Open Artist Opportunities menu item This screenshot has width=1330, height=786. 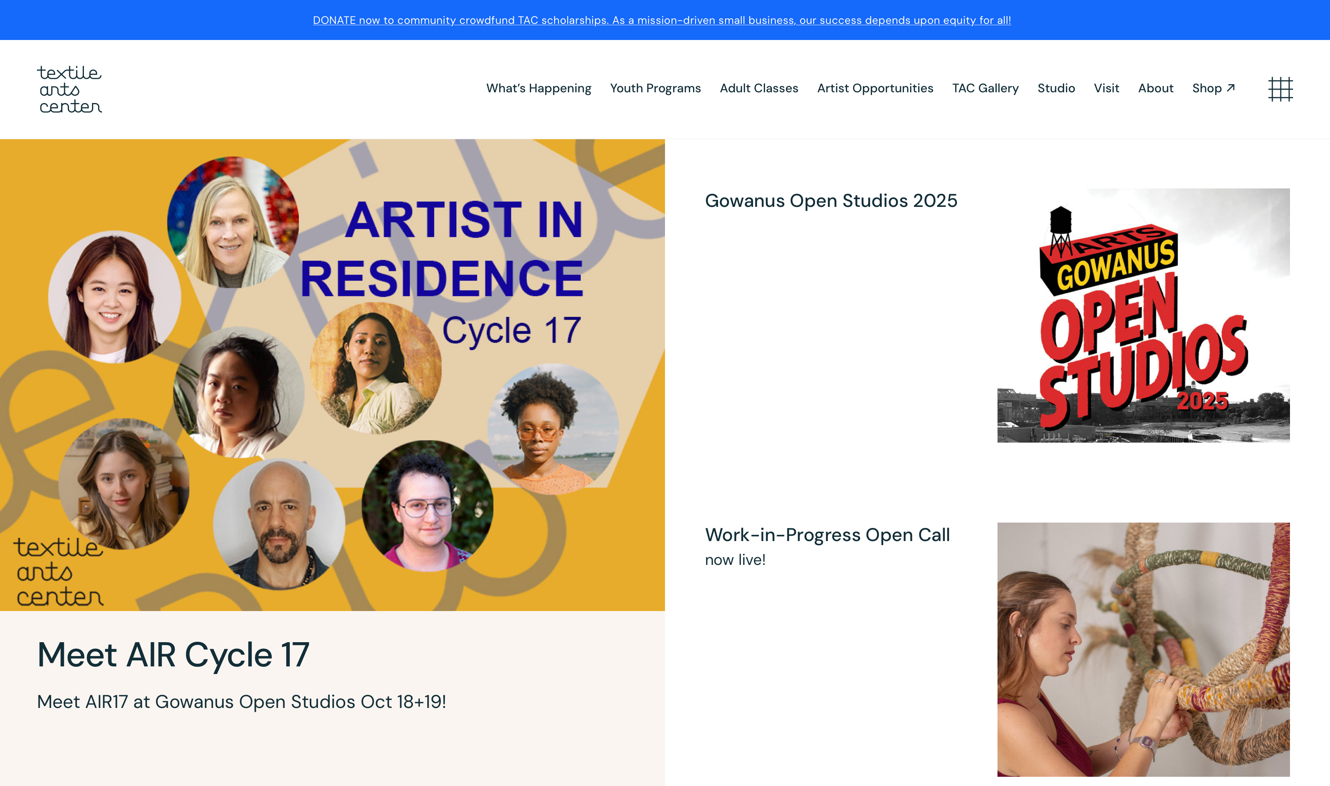pyautogui.click(x=875, y=88)
